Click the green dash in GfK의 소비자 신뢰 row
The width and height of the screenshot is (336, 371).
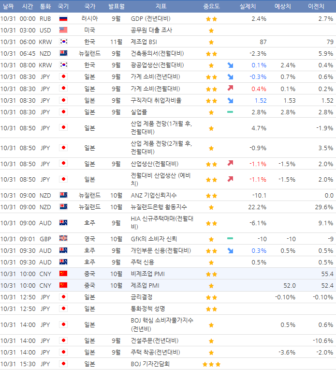pyautogui.click(x=230, y=238)
